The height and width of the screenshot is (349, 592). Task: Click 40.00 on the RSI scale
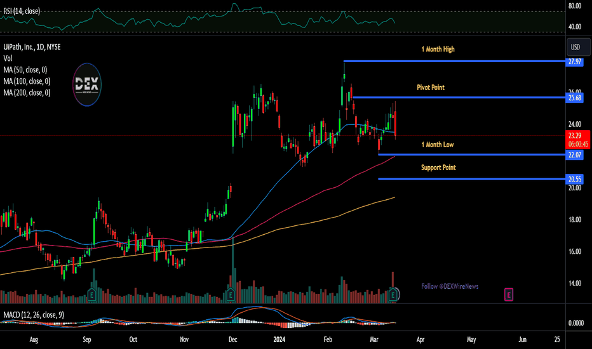(575, 27)
